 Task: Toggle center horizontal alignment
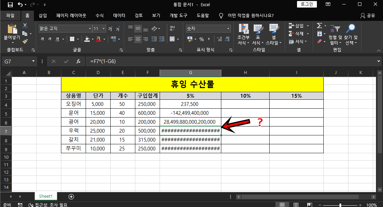pos(138,39)
